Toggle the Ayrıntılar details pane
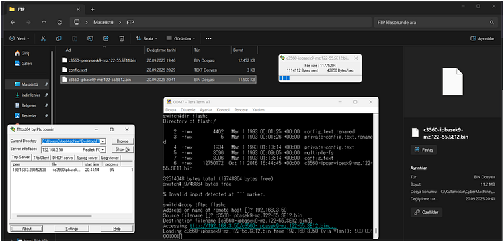 482,38
